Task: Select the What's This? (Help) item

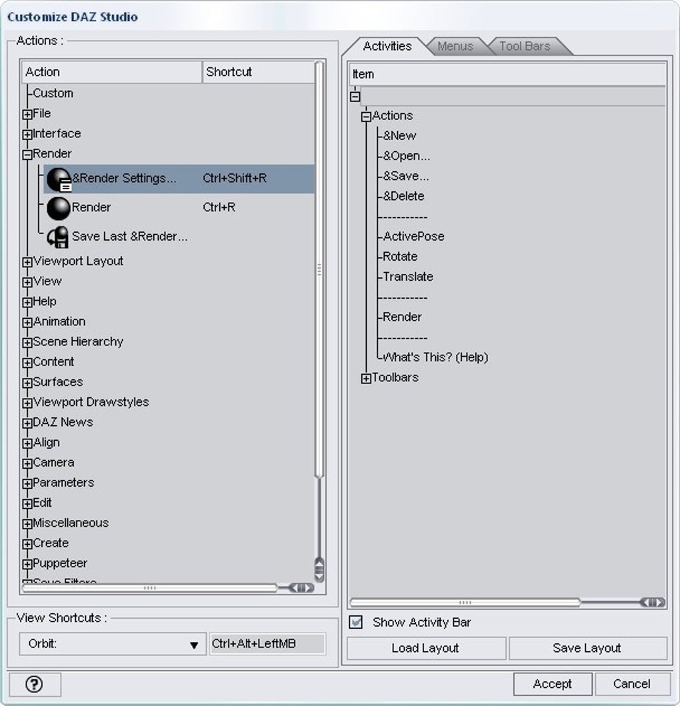Action: click(435, 358)
